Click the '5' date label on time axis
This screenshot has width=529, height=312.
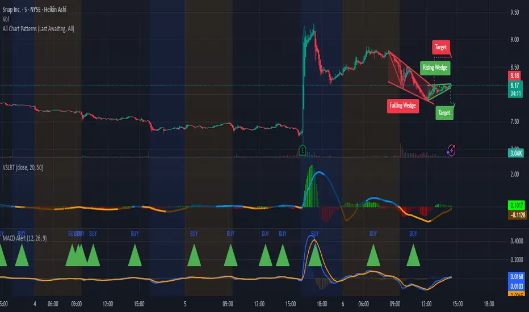(x=185, y=304)
